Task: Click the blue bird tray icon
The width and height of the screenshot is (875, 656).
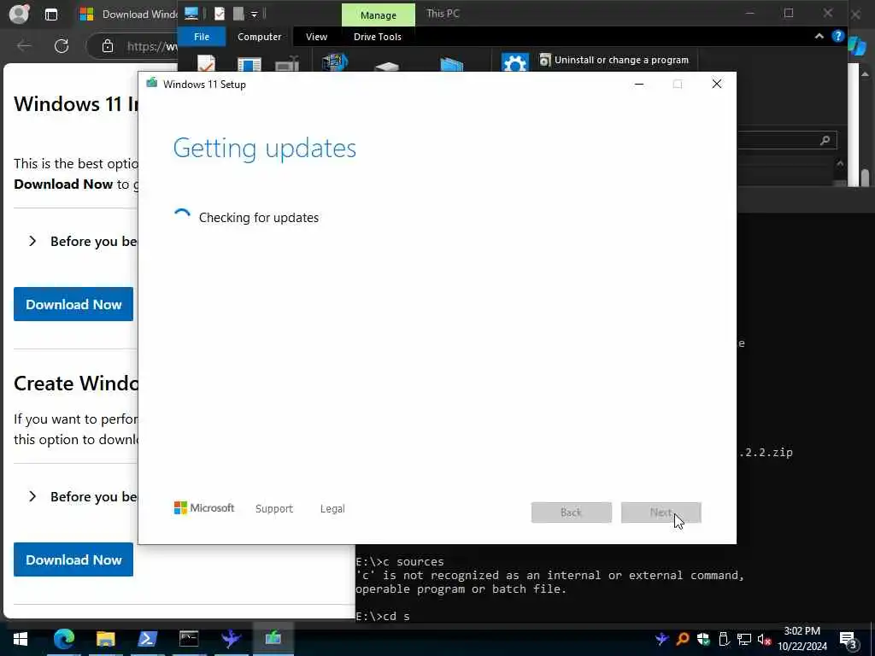Action: pos(662,639)
